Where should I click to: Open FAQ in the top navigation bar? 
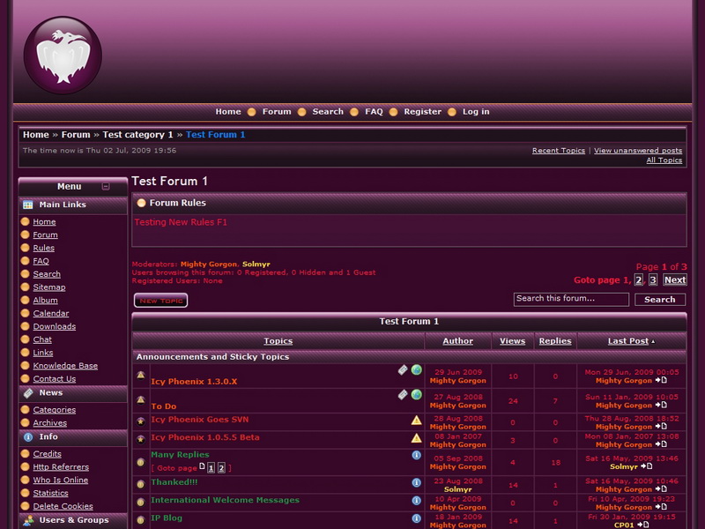tap(374, 112)
